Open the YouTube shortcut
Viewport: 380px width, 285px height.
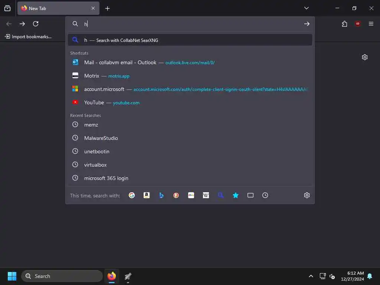coord(190,102)
